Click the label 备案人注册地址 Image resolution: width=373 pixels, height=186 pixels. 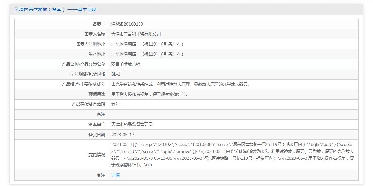[x=90, y=44]
